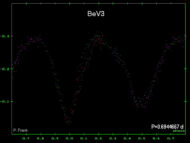Viewport: 190px width, 143px height.
Task: Select the -0.2 y-axis tick label
Action: coord(5,69)
